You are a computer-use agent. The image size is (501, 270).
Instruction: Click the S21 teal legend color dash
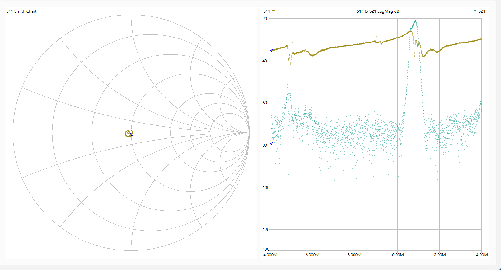(475, 11)
